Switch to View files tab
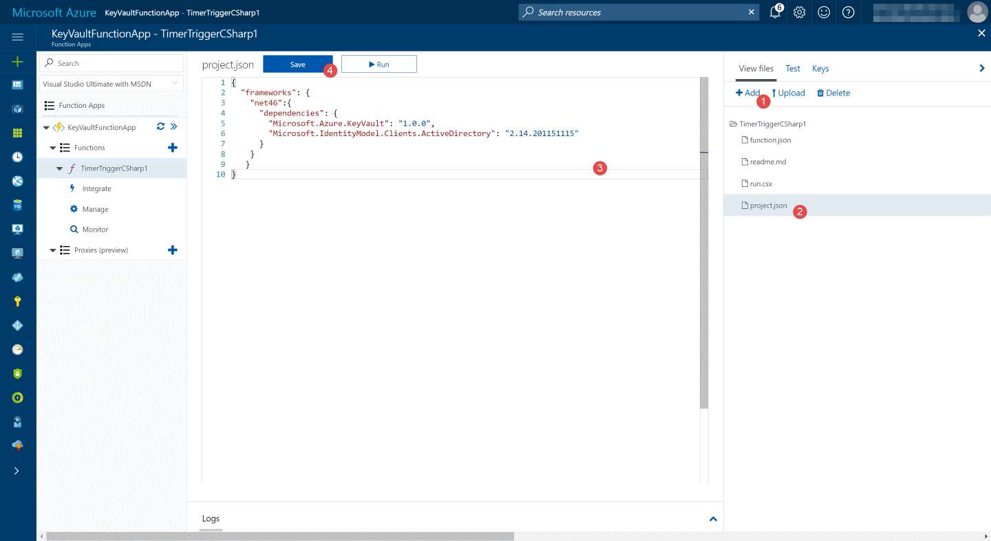 tap(756, 69)
